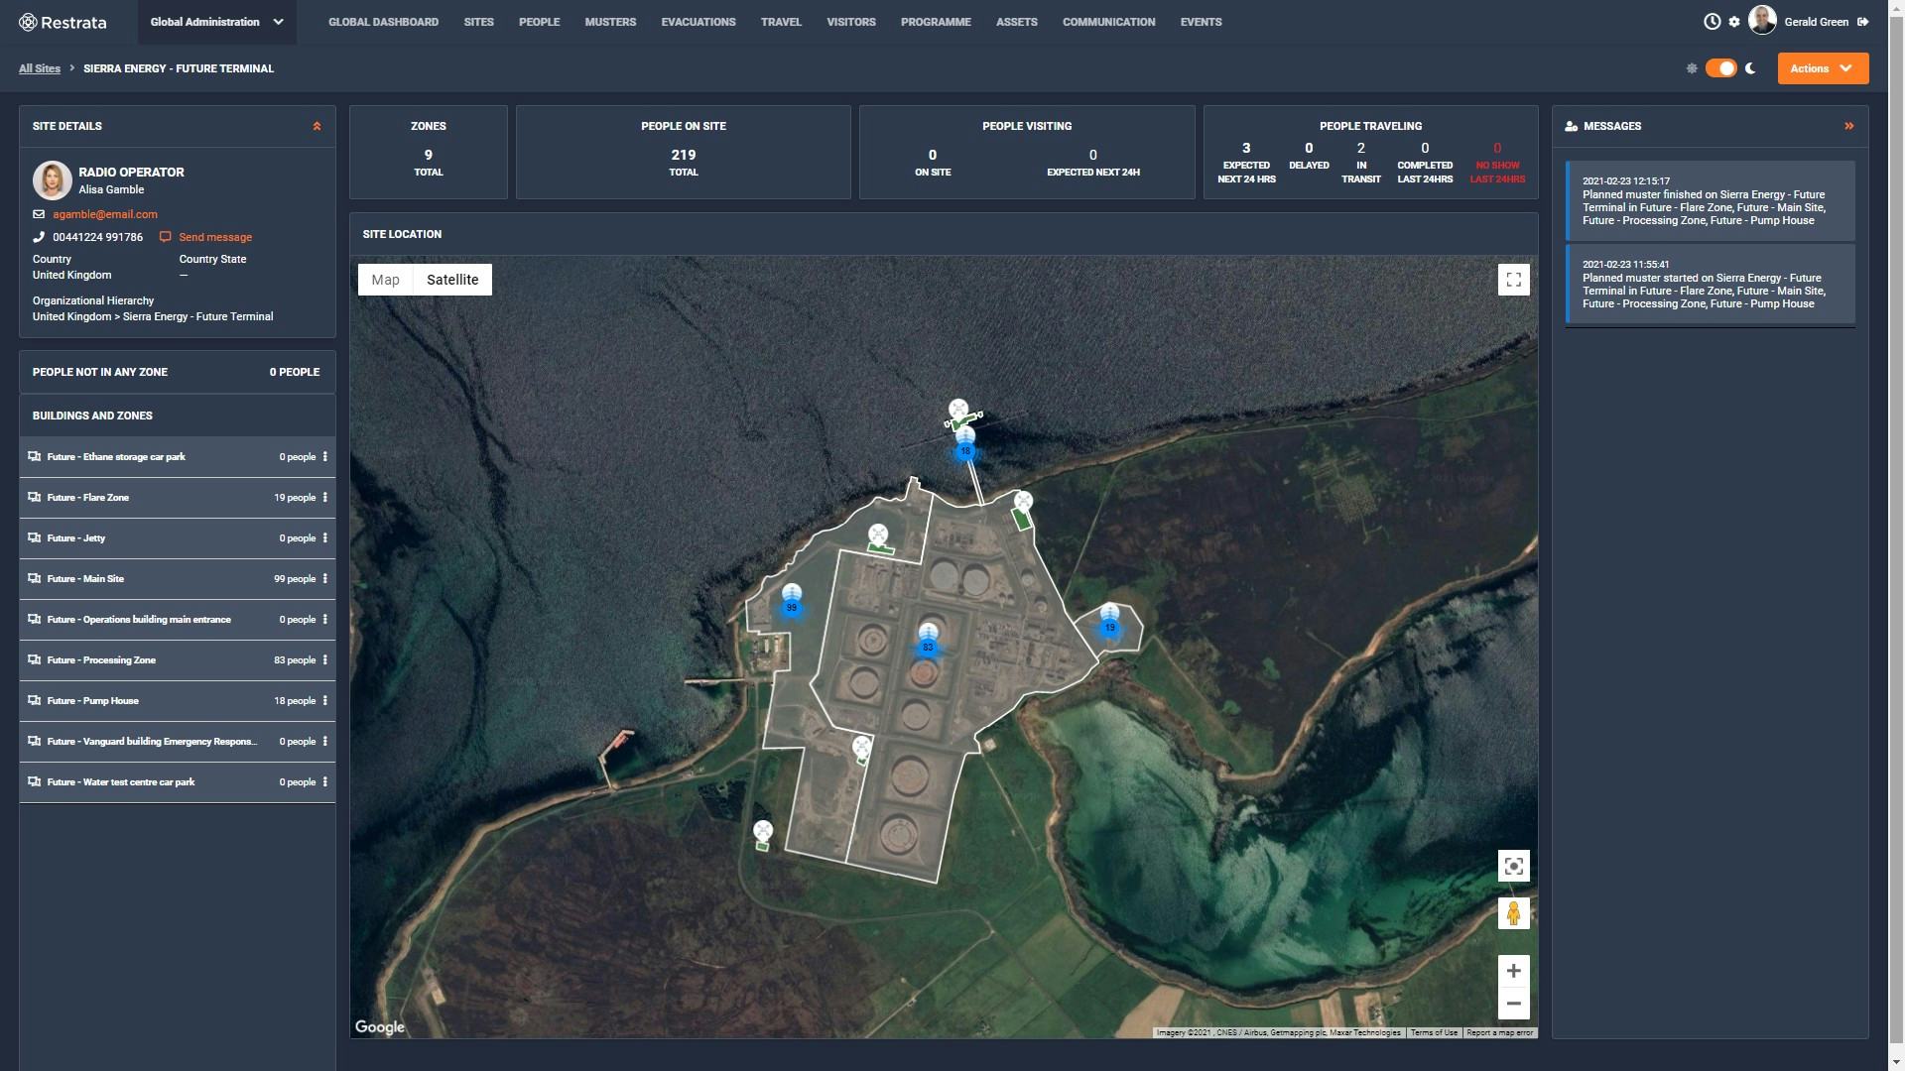The height and width of the screenshot is (1071, 1905).
Task: Open options menu for Future - Main Site
Action: tap(324, 579)
